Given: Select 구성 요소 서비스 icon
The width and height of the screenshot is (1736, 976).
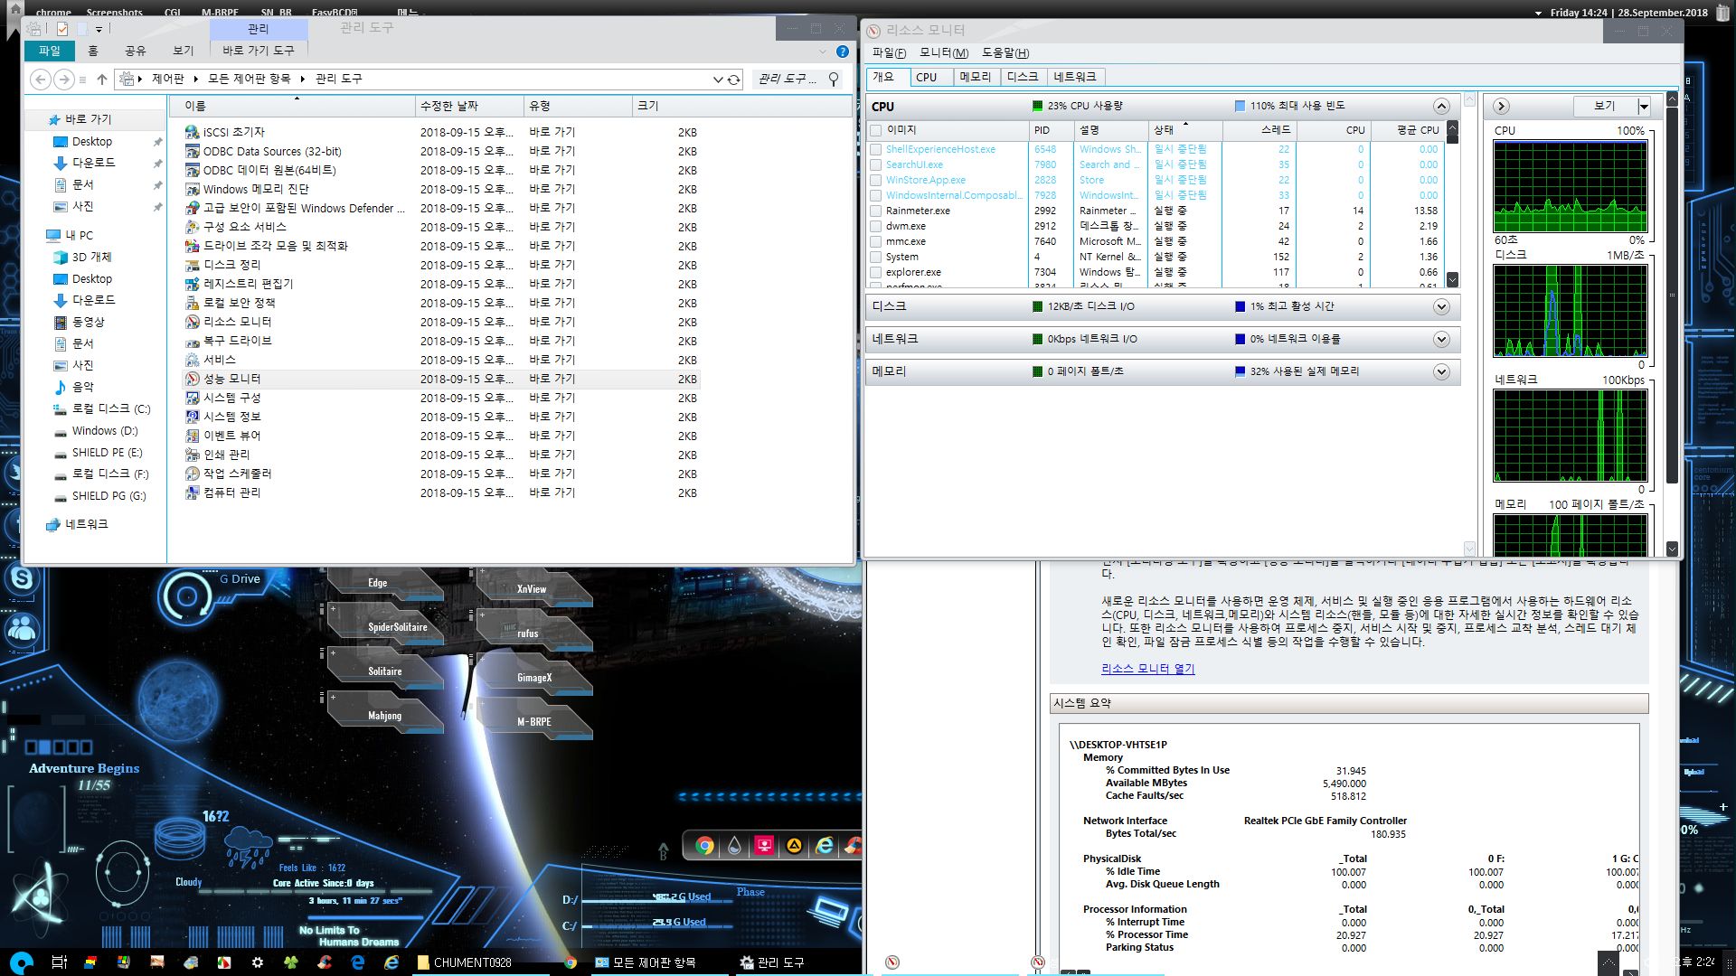Looking at the screenshot, I should [x=192, y=227].
